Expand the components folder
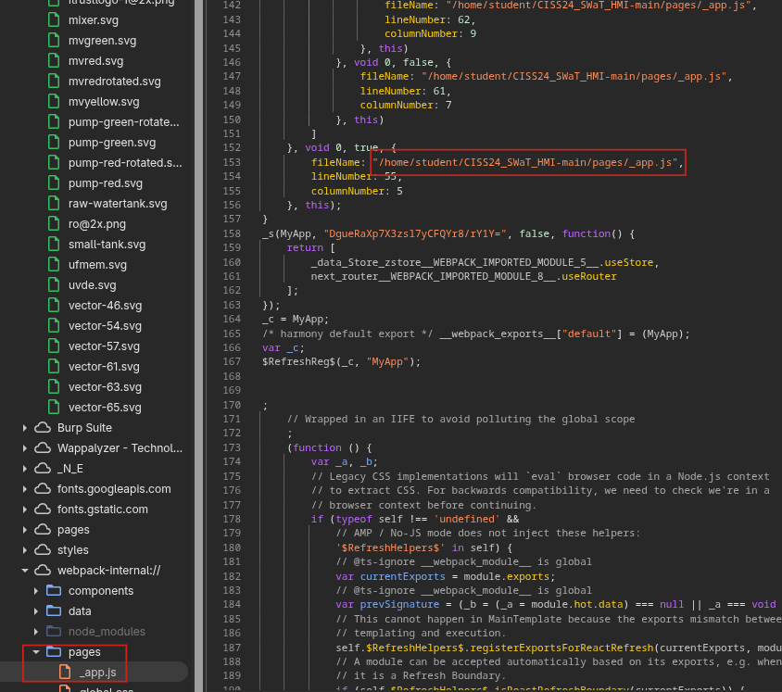 pos(36,591)
